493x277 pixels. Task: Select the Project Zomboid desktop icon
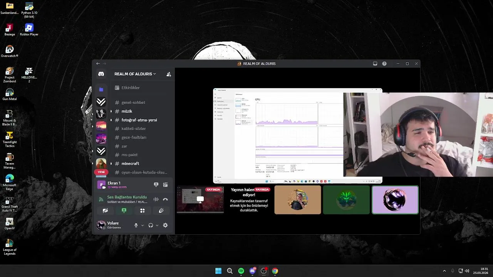tap(10, 75)
